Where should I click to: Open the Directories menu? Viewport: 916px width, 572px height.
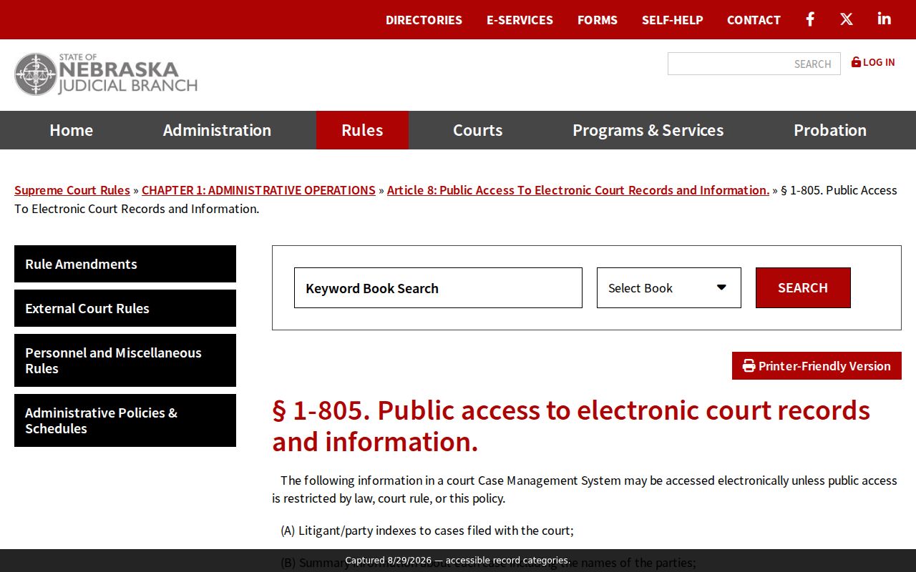coord(424,20)
